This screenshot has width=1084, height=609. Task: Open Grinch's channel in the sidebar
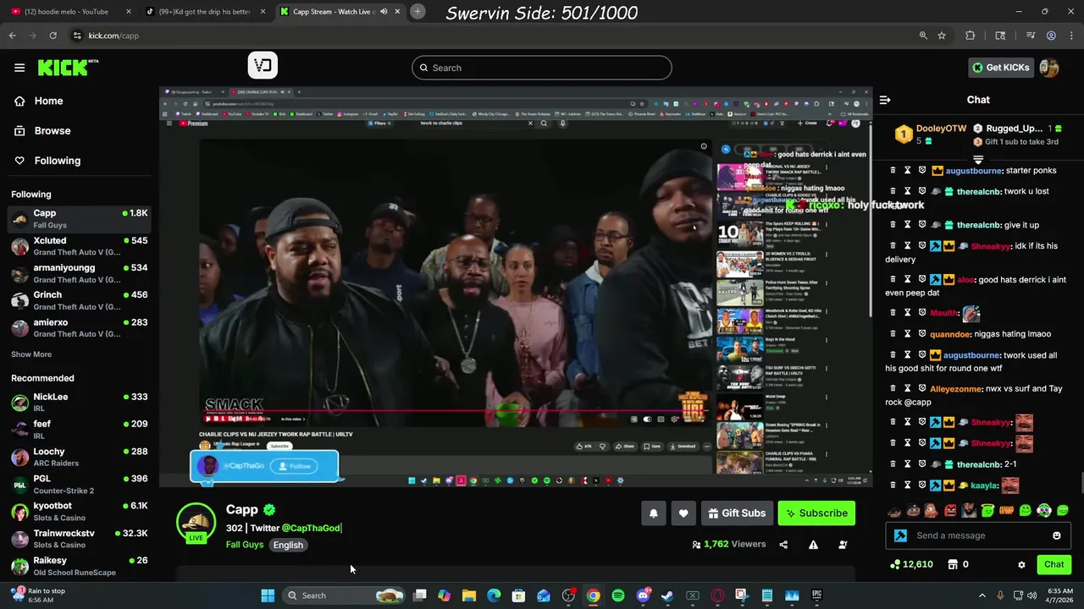pos(80,300)
